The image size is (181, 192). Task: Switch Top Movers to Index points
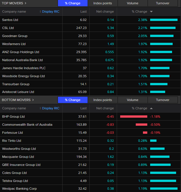coord(103,3)
